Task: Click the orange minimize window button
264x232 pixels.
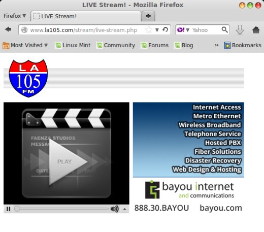Action: [x=242, y=5]
